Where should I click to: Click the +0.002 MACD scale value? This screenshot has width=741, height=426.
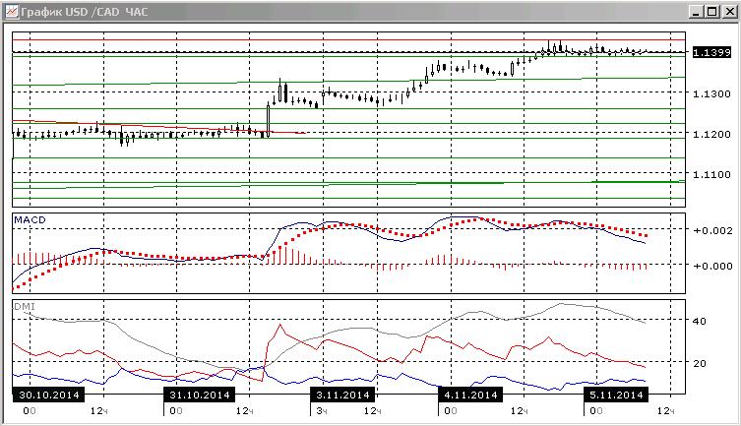(x=712, y=230)
